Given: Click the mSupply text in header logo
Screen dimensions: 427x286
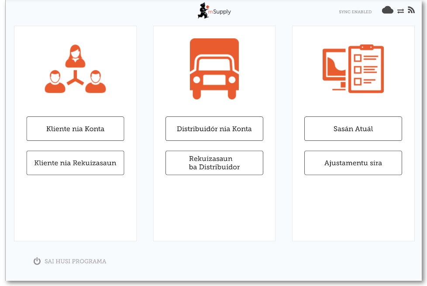Looking at the screenshot, I should click(222, 12).
